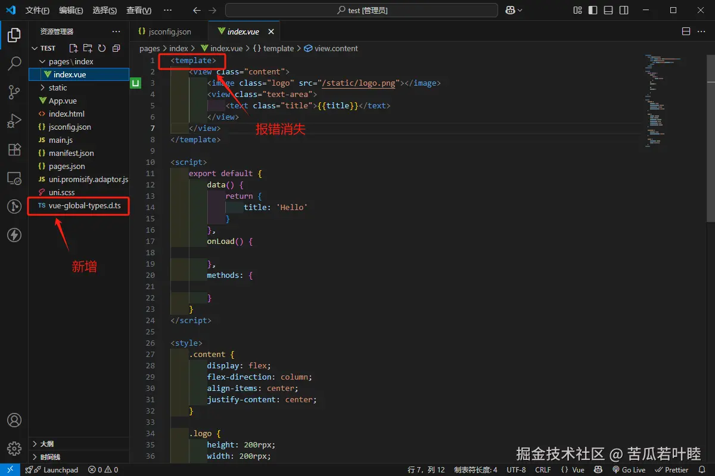Click the Prettier status bar item

(672, 469)
